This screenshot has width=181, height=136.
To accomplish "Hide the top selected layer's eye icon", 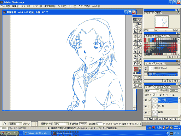I will (x=146, y=100).
